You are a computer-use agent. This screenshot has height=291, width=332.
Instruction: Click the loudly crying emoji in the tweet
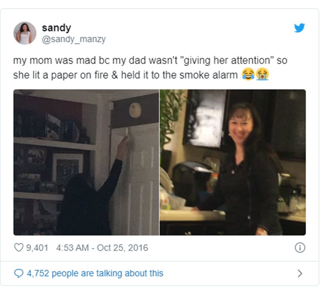click(x=262, y=74)
